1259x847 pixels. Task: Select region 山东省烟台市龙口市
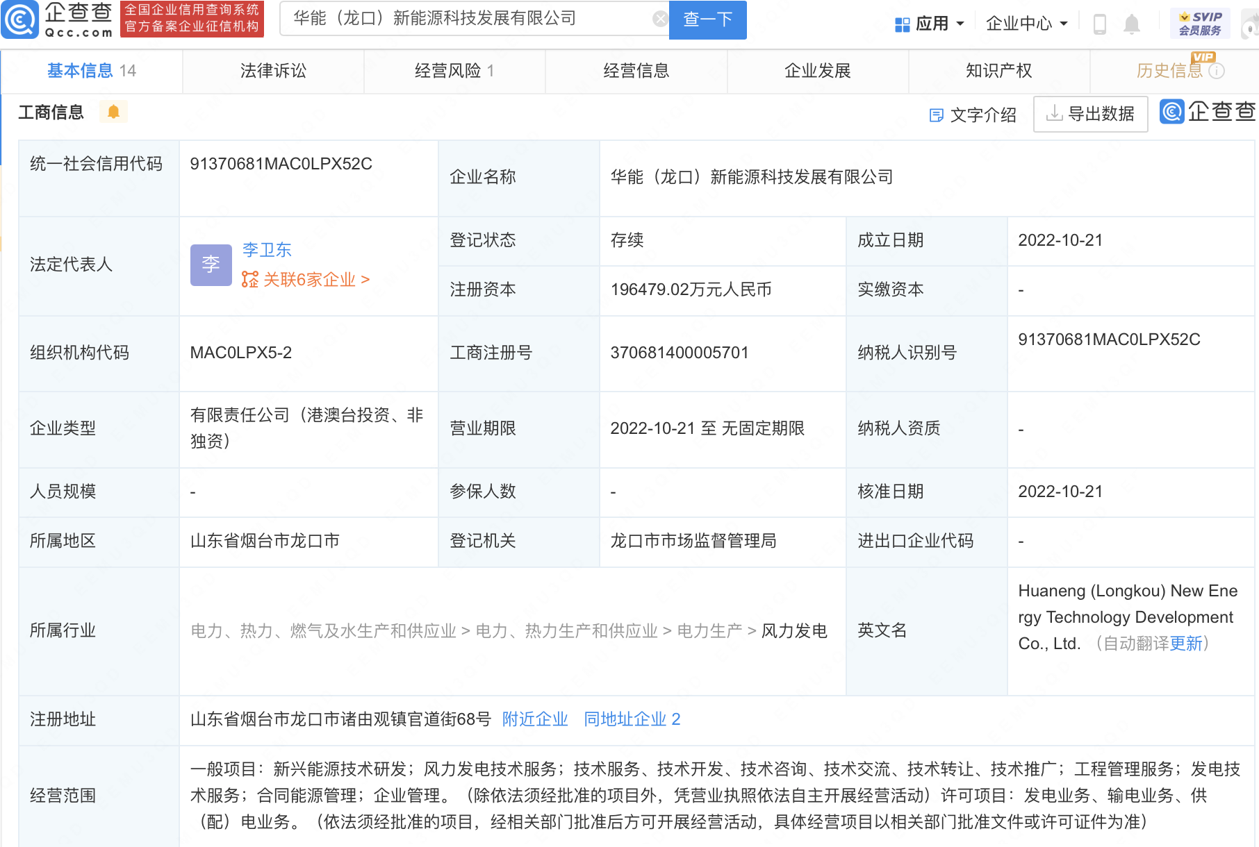265,541
